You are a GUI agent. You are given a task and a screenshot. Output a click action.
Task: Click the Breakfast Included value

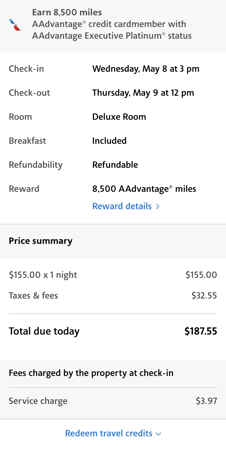tap(109, 141)
